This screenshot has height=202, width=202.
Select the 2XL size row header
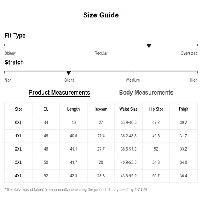(19, 149)
